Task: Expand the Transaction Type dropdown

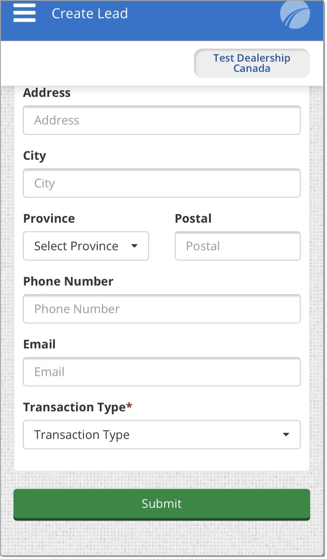Action: [x=162, y=434]
